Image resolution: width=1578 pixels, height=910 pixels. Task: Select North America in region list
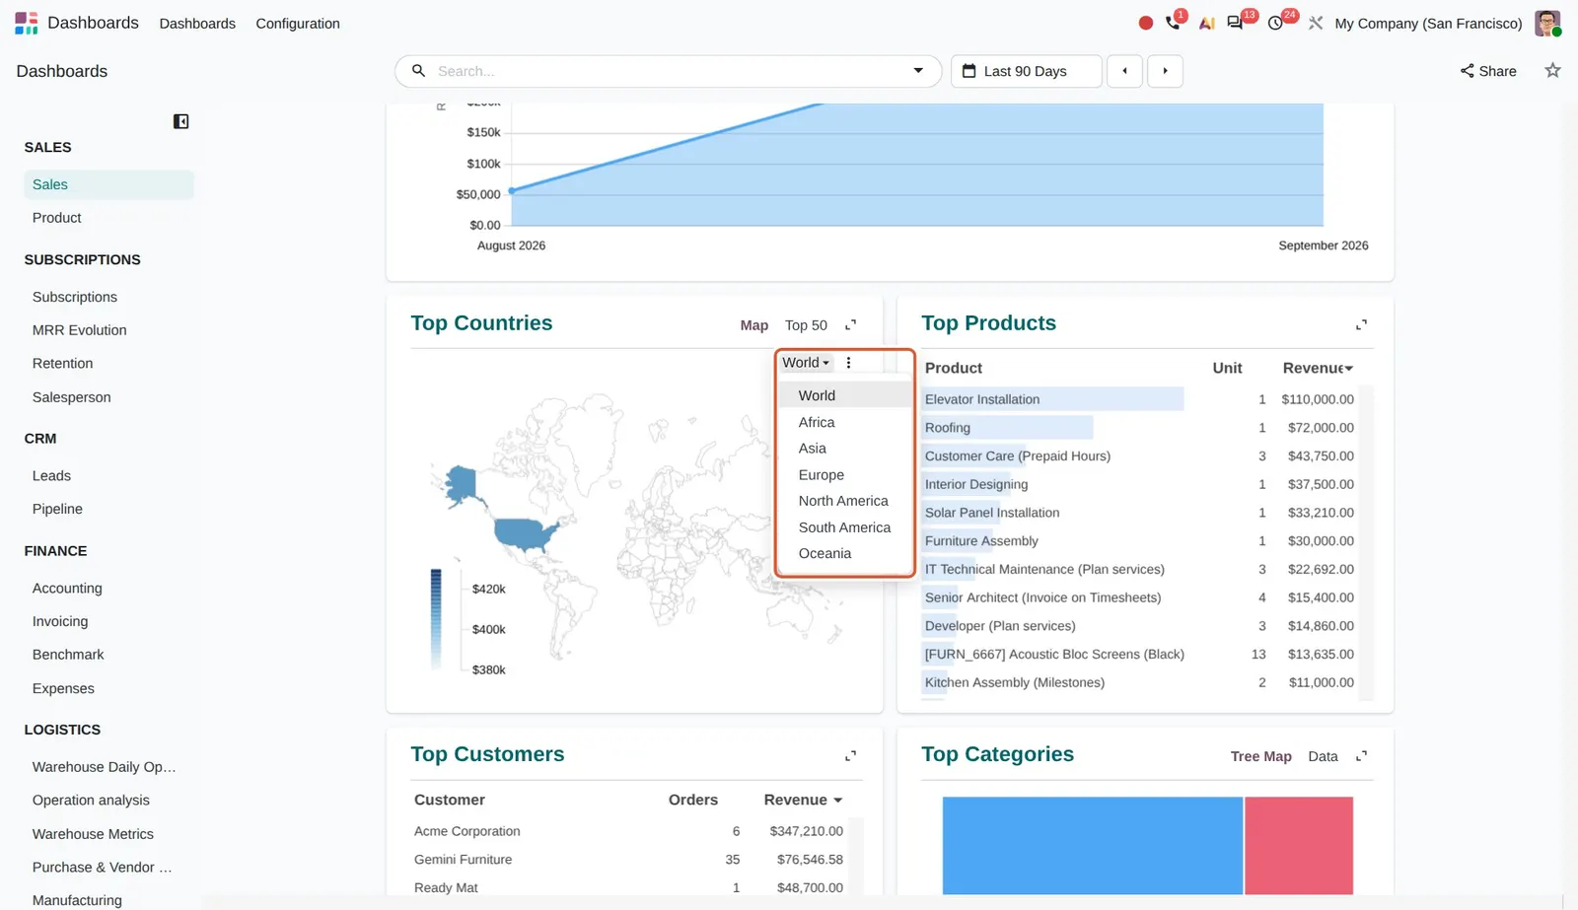coord(844,501)
